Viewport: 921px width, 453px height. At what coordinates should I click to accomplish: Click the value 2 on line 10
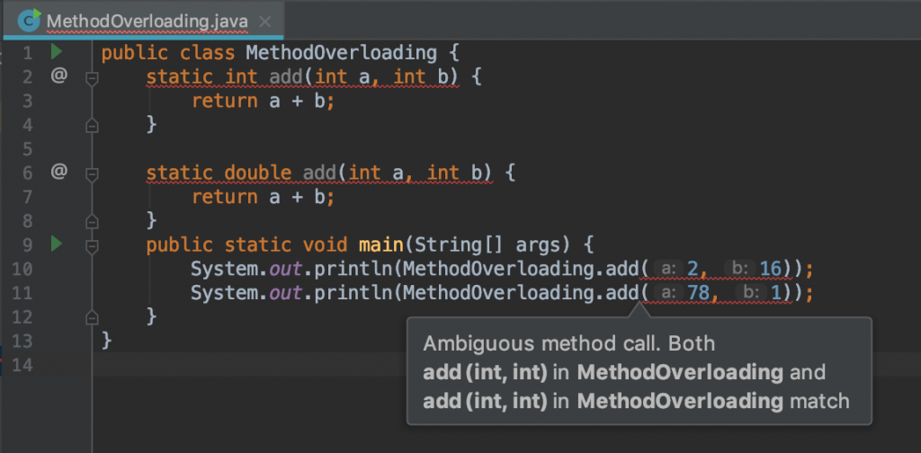coord(692,270)
